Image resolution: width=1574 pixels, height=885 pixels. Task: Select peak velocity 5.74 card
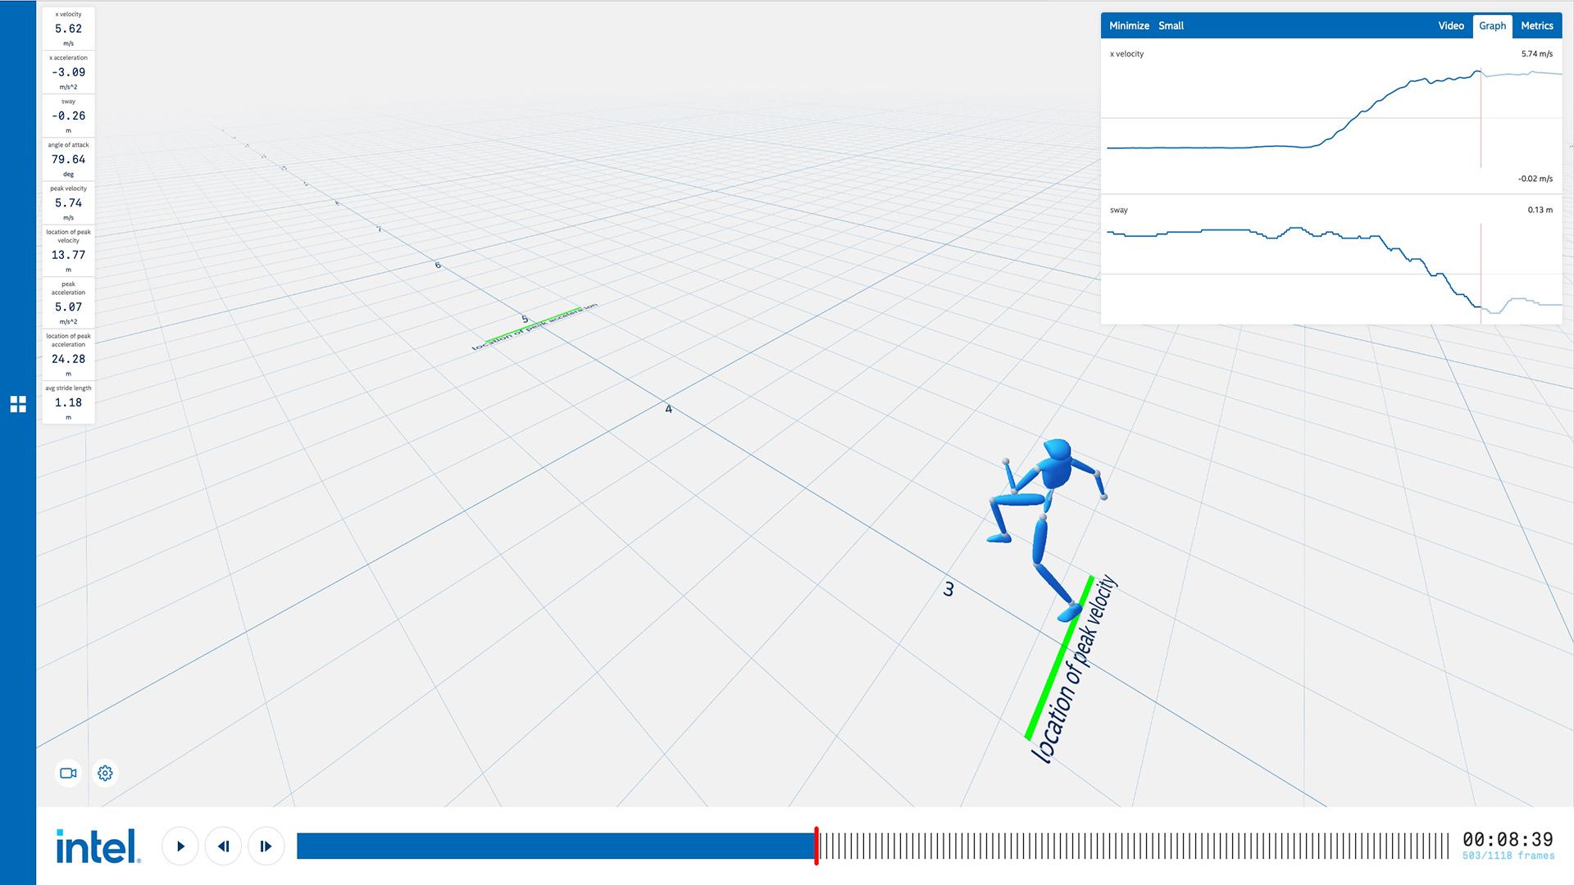coord(68,202)
